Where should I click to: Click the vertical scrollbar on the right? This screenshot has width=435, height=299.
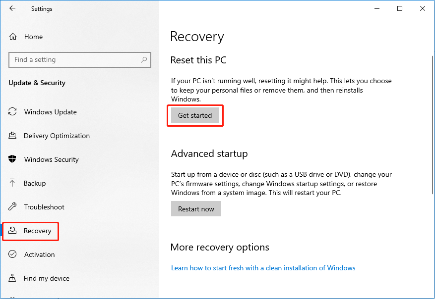point(432,149)
